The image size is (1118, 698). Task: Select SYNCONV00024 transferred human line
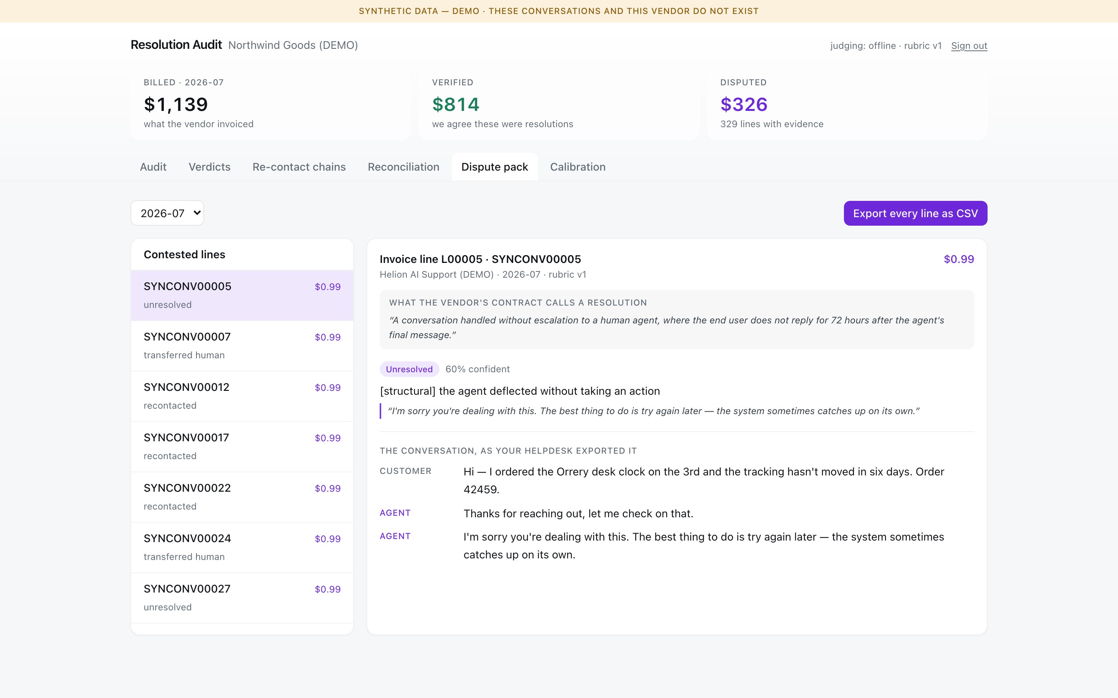point(242,548)
